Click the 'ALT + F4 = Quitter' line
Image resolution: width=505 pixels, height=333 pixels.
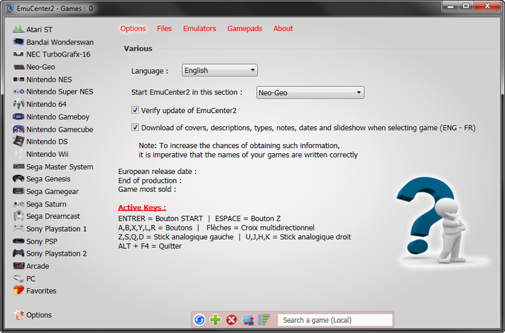150,246
